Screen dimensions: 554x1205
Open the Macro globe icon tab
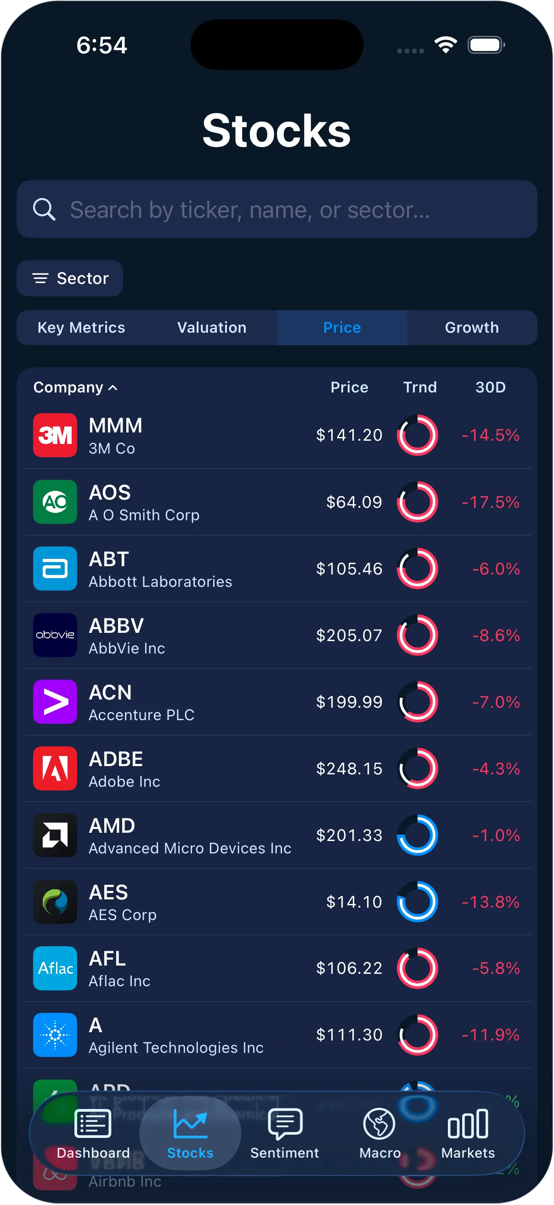pos(379,1133)
